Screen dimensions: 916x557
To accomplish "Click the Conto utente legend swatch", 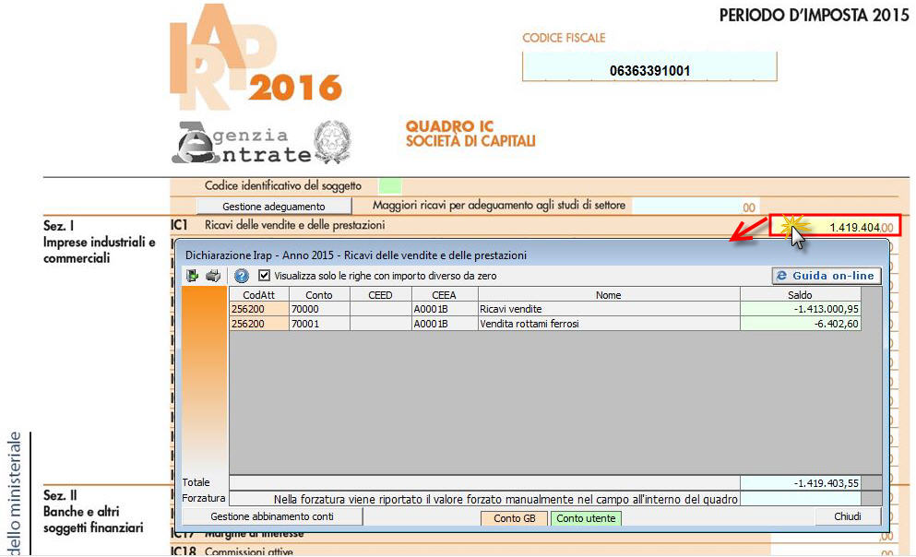I will click(586, 518).
